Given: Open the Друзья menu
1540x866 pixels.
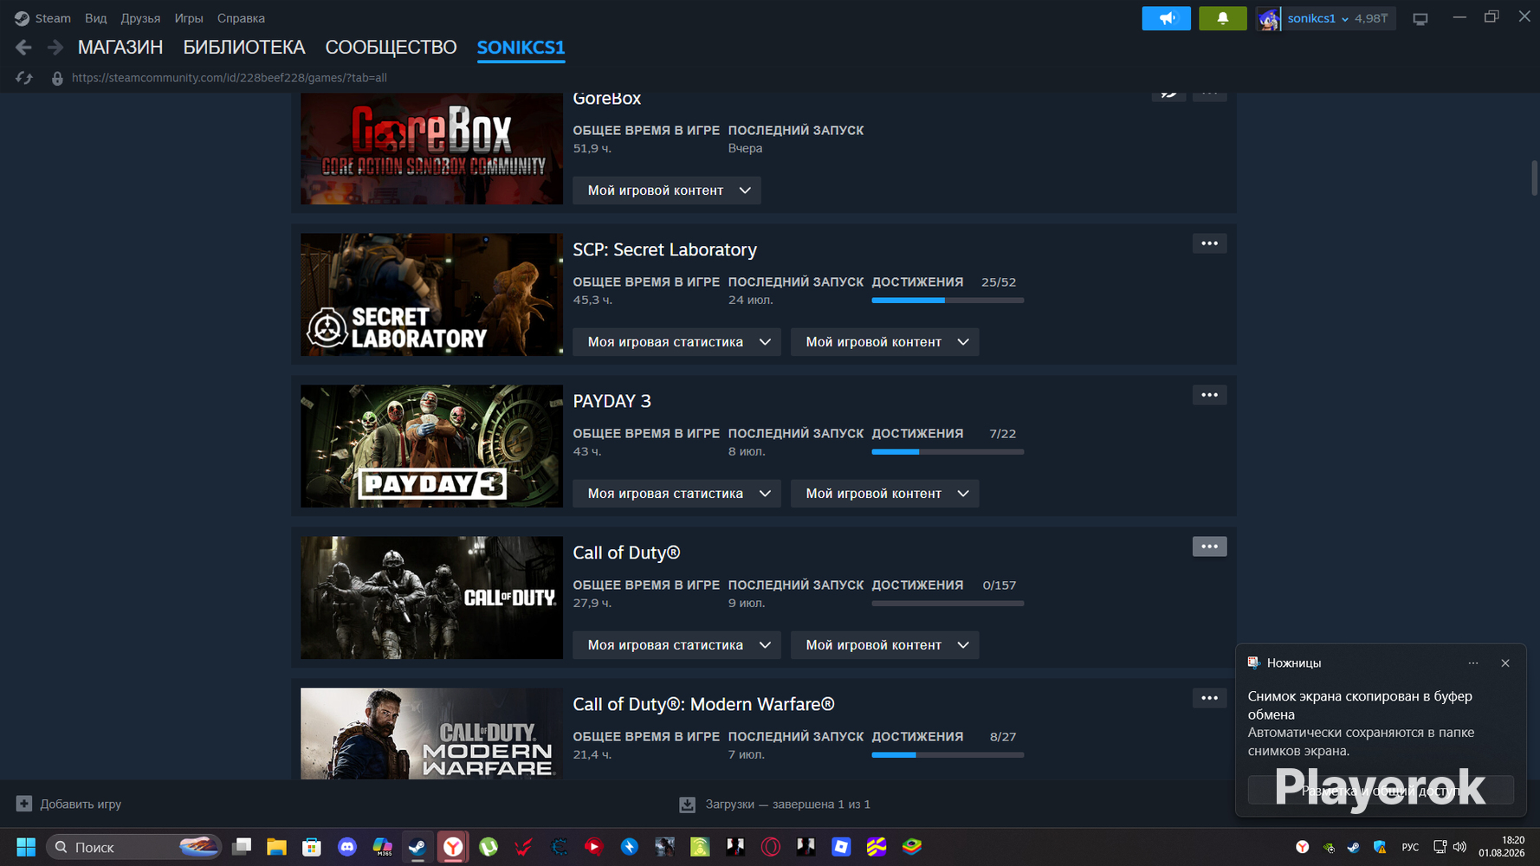Looking at the screenshot, I should coord(140,18).
